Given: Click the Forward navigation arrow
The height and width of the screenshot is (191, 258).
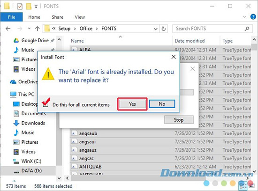Looking at the screenshot, I should 20,29.
